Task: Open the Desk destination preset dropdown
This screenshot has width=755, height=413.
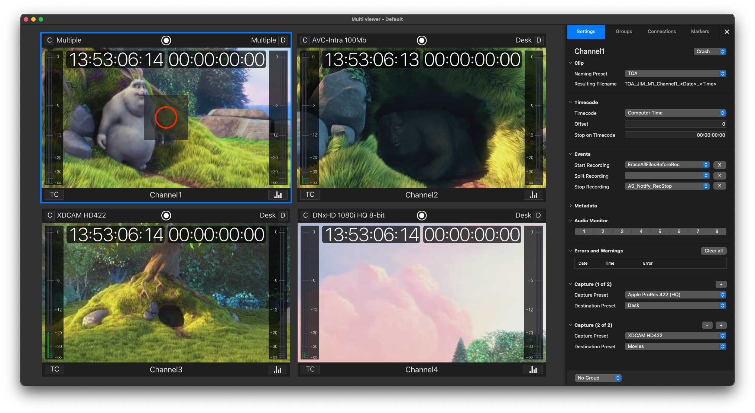Action: (675, 306)
